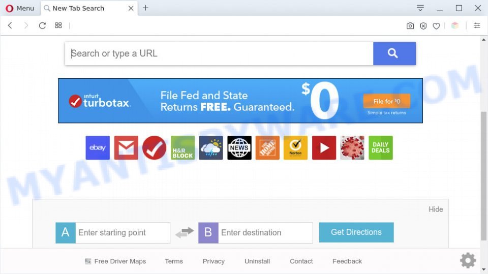Open the ad blocker shield icon

pyautogui.click(x=423, y=26)
